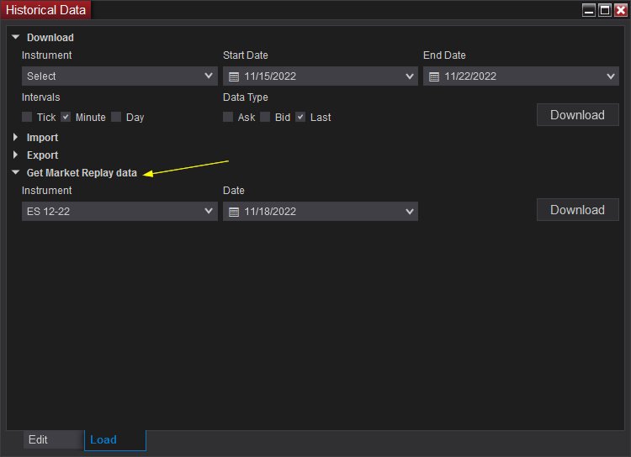
Task: Switch to the Edit tab
Action: 54,439
